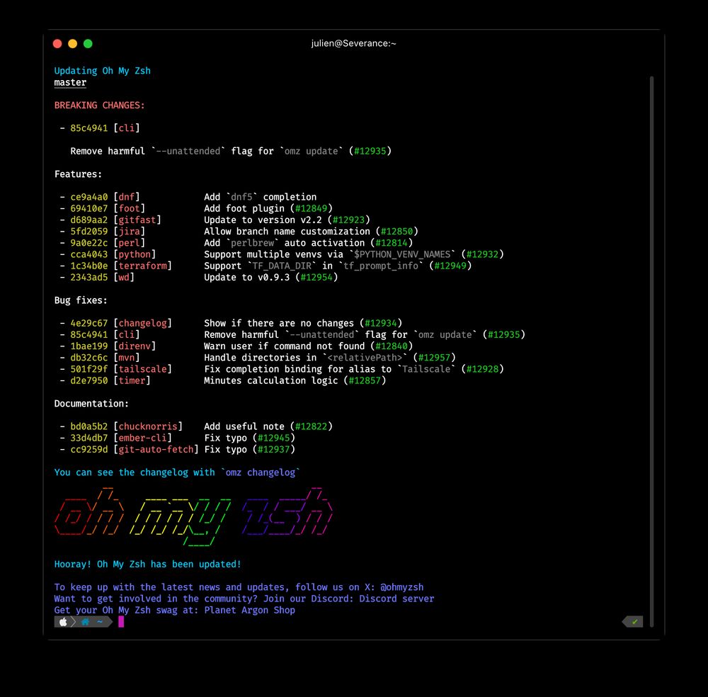Open PR link #12849 for foot plugin
Screen dimensions: 708x697
tap(311, 208)
